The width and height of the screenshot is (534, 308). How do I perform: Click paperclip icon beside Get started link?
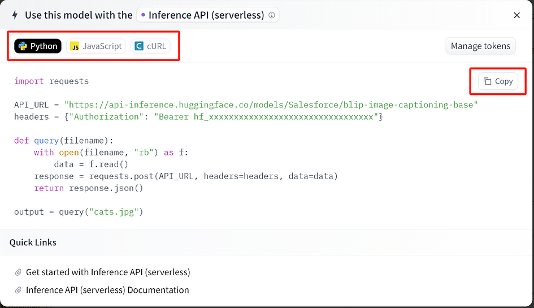pos(18,272)
